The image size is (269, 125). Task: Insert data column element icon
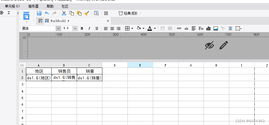pos(179,28)
